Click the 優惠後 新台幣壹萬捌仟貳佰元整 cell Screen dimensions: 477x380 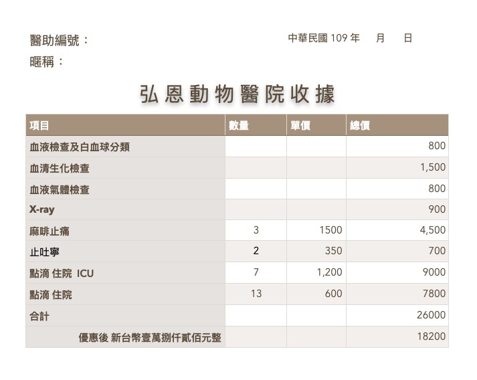[125, 337]
